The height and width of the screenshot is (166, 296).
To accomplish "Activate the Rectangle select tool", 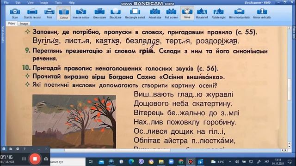I will point(135,13).
